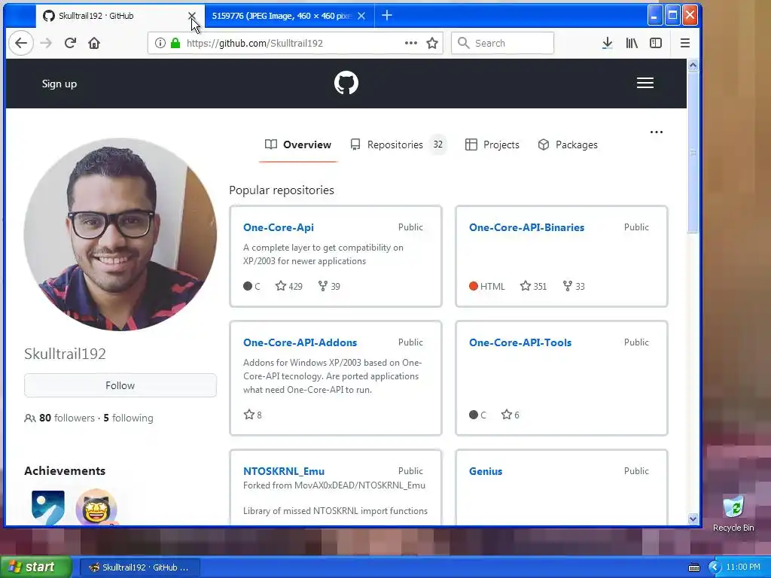This screenshot has width=771, height=578.
Task: Open the Firefox hamburger application menu
Action: (685, 43)
